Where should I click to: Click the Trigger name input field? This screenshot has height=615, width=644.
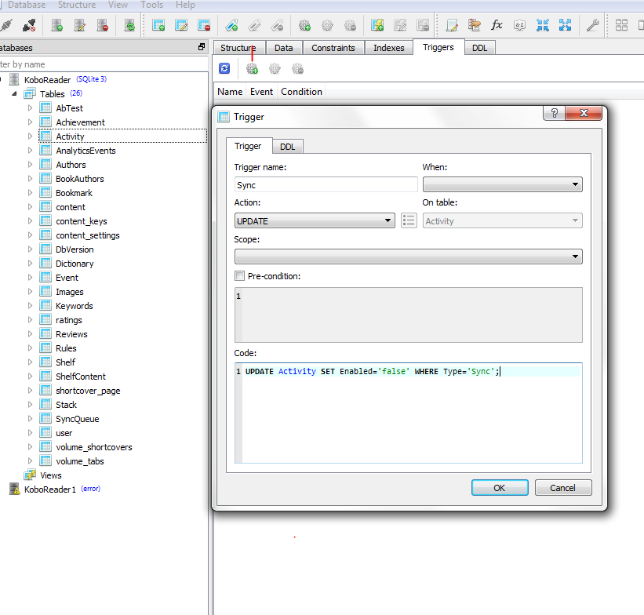pyautogui.click(x=326, y=185)
